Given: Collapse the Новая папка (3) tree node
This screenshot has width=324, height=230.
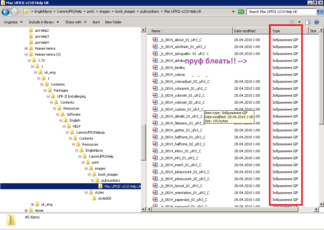Looking at the screenshot, I should [x=26, y=54].
